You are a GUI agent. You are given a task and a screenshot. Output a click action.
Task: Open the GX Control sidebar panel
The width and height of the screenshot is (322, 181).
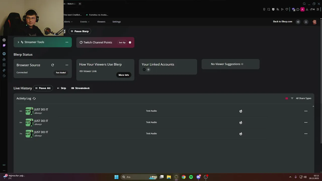pyautogui.click(x=4, y=65)
